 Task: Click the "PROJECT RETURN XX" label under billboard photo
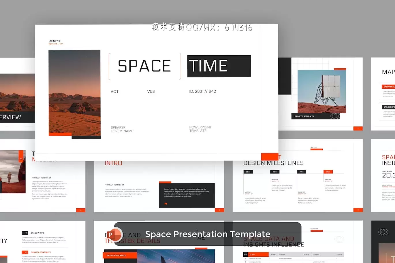click(x=304, y=116)
